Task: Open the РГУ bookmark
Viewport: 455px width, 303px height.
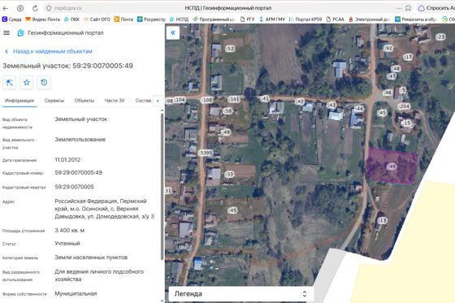Action: 248,19
